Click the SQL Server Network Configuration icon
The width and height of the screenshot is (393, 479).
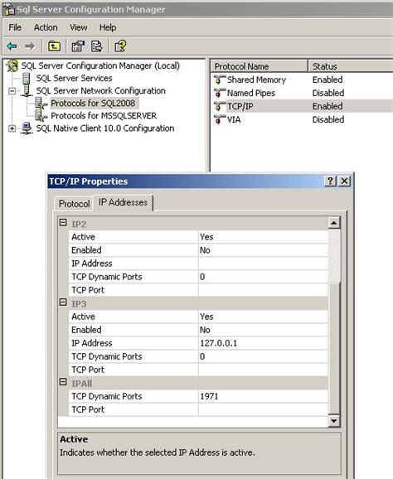click(27, 90)
